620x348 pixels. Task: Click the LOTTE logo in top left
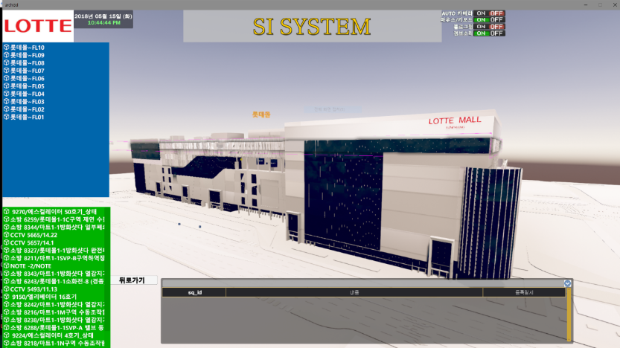[x=37, y=26]
